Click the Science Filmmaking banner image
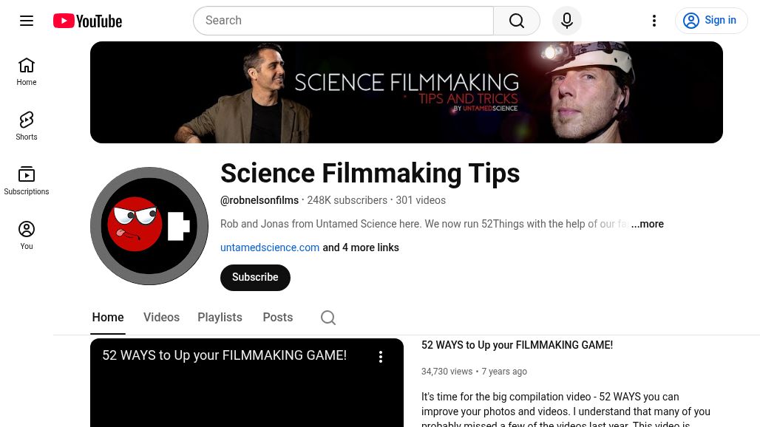Viewport: 760px width, 427px height. pyautogui.click(x=406, y=92)
